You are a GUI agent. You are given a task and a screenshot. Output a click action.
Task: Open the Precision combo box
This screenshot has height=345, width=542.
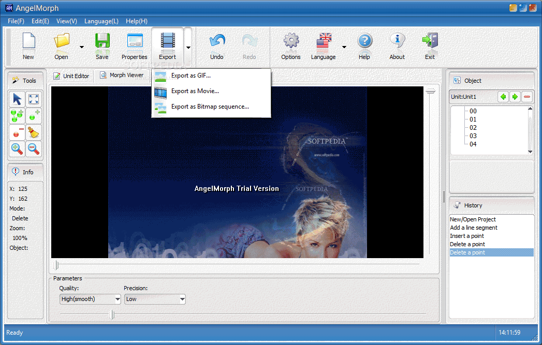pyautogui.click(x=155, y=299)
